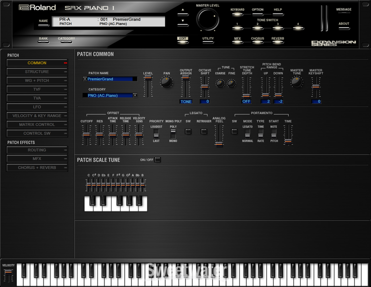
Task: Click the Patch Name arrow icon
Action: 85,79
